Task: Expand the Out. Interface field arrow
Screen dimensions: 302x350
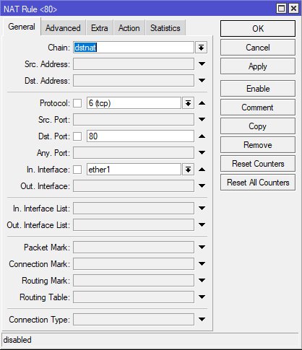Action: (202, 186)
